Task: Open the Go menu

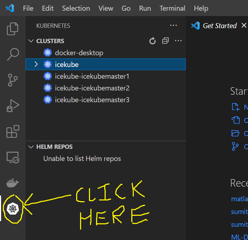Action: coord(126,8)
